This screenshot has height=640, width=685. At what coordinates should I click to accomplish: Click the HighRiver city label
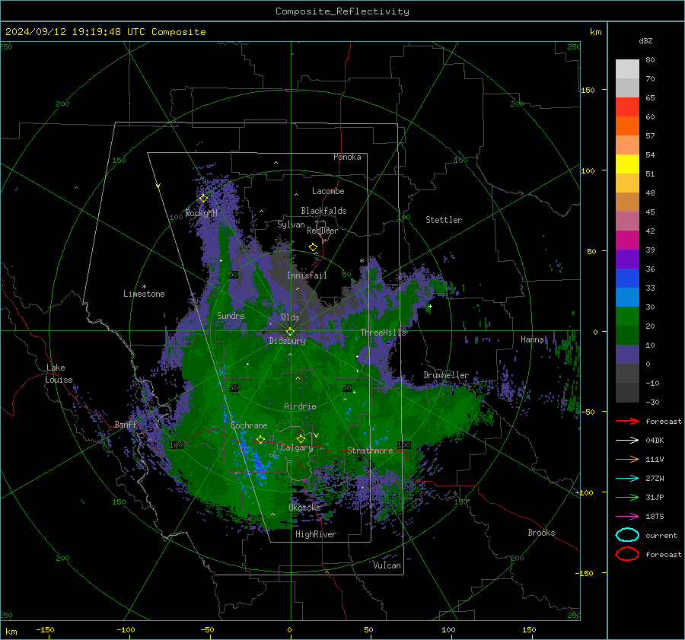point(316,534)
